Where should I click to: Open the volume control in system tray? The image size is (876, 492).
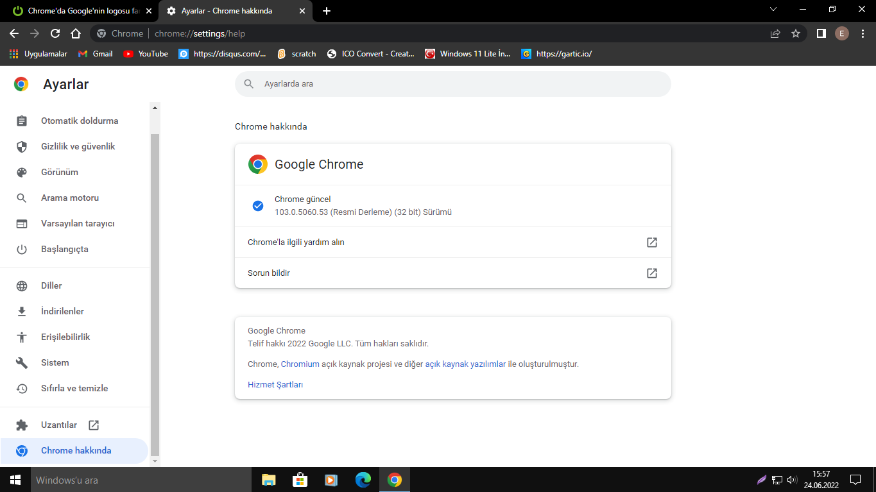click(792, 480)
